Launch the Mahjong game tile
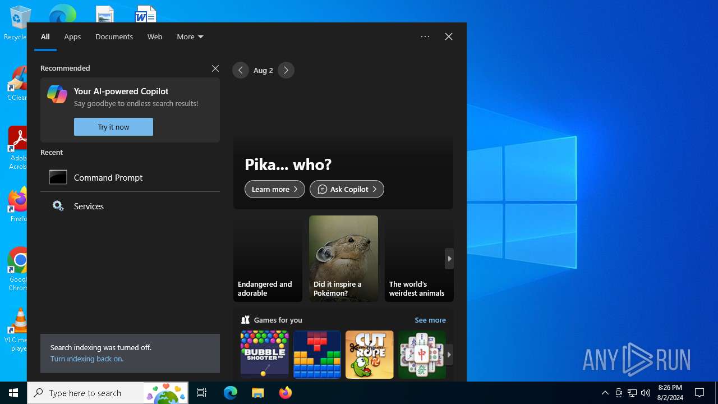This screenshot has height=404, width=718. point(422,354)
